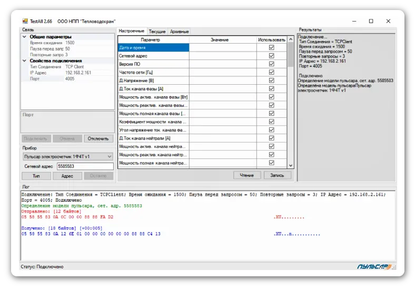
Task: Click the TestAll app icon in title bar
Action: [x=25, y=21]
